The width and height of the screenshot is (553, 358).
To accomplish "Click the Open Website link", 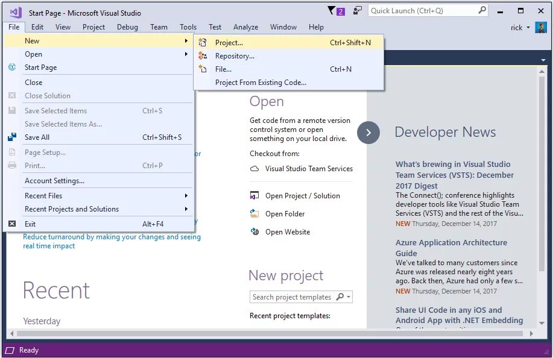I will click(288, 232).
